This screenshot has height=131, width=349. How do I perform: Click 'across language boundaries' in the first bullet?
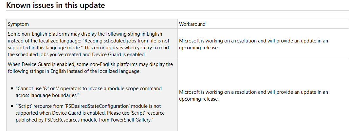click(46, 95)
